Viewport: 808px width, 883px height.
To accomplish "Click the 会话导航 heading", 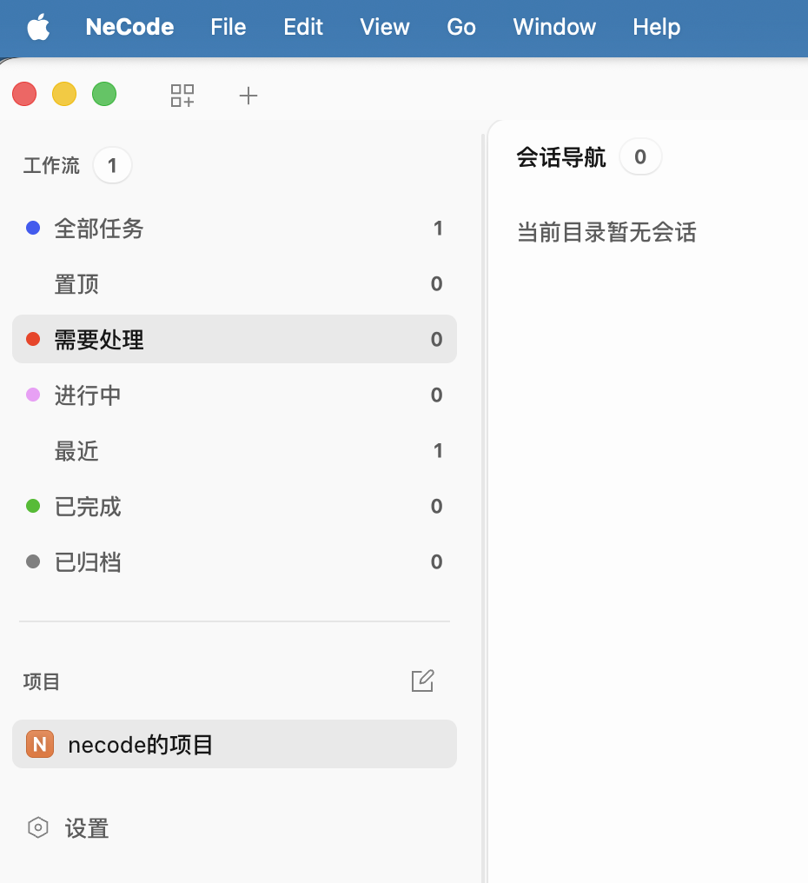I will pyautogui.click(x=560, y=157).
